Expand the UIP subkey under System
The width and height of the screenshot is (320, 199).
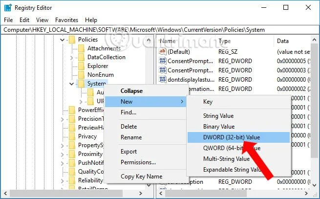coord(81,102)
